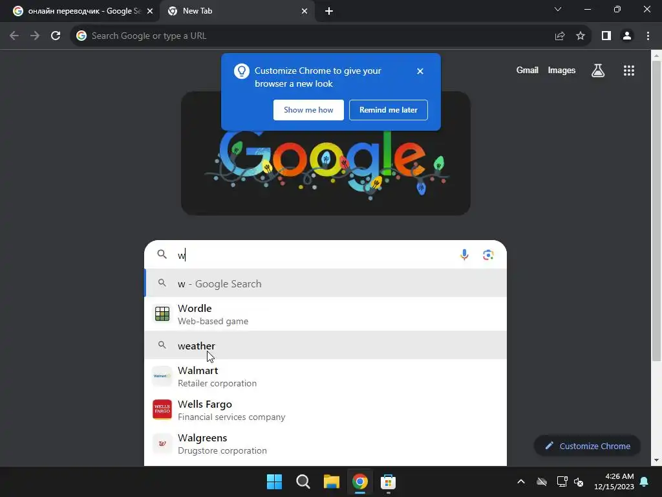
Task: Open Images link
Action: point(562,70)
